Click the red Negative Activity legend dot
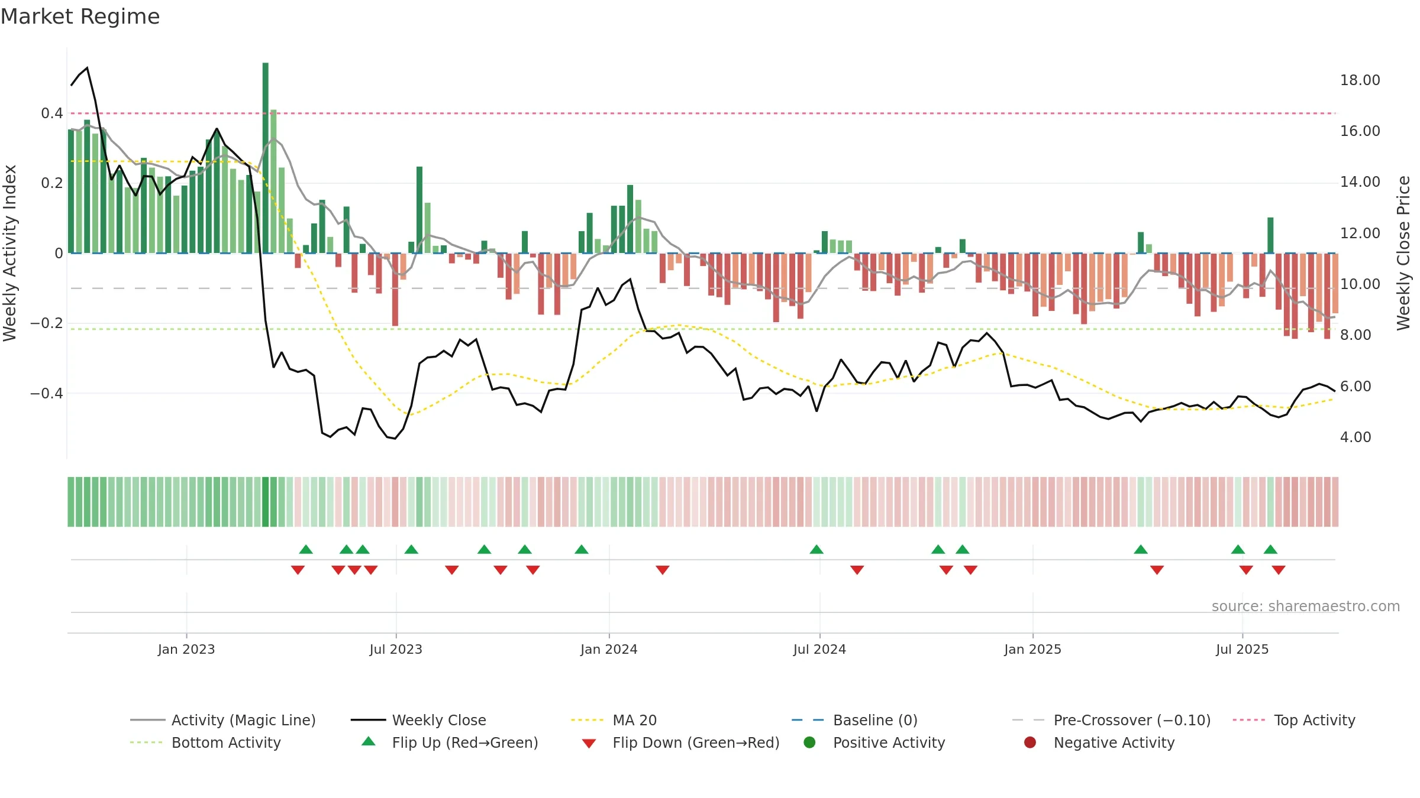 (1030, 742)
